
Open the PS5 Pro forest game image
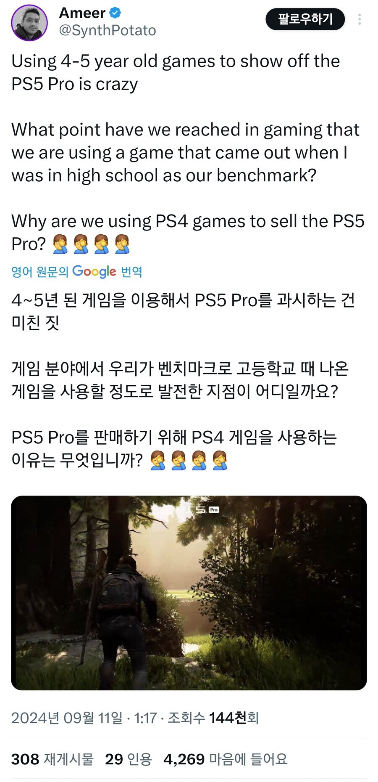[x=189, y=593]
